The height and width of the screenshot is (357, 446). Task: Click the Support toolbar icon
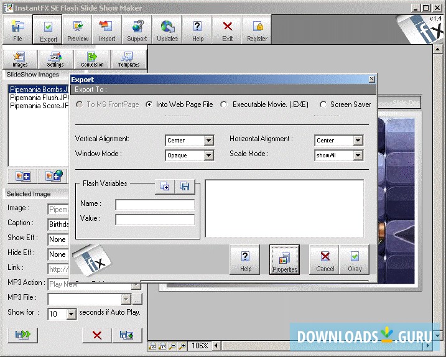click(x=137, y=30)
